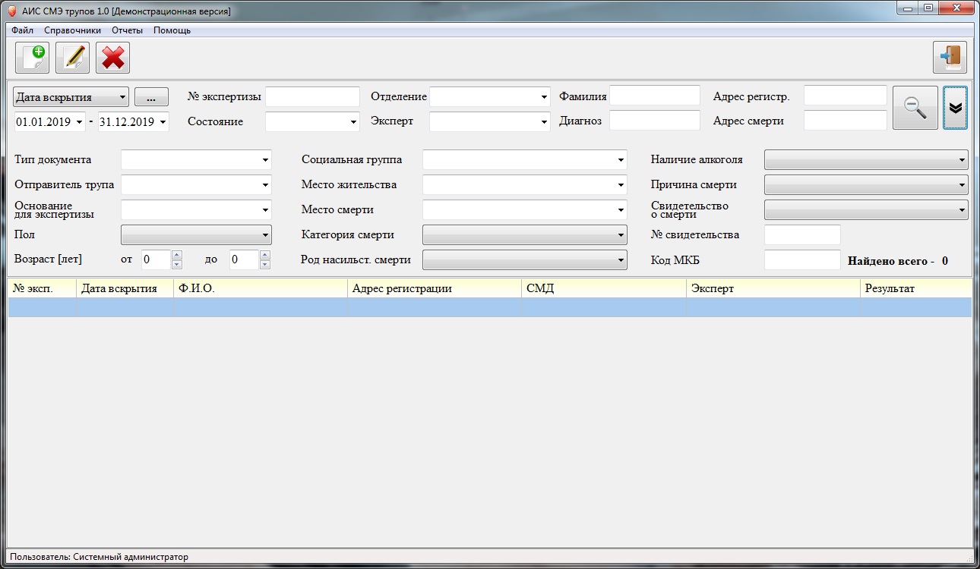Click the age 'до' number field
The width and height of the screenshot is (980, 569).
pyautogui.click(x=245, y=259)
